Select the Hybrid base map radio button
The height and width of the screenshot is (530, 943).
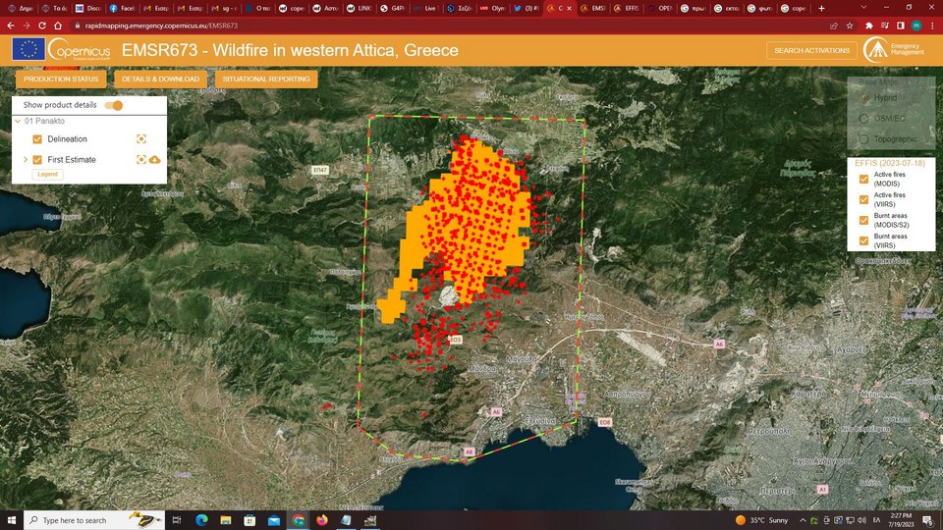pos(864,97)
